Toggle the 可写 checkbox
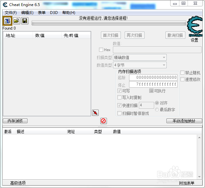 [x=119, y=91]
